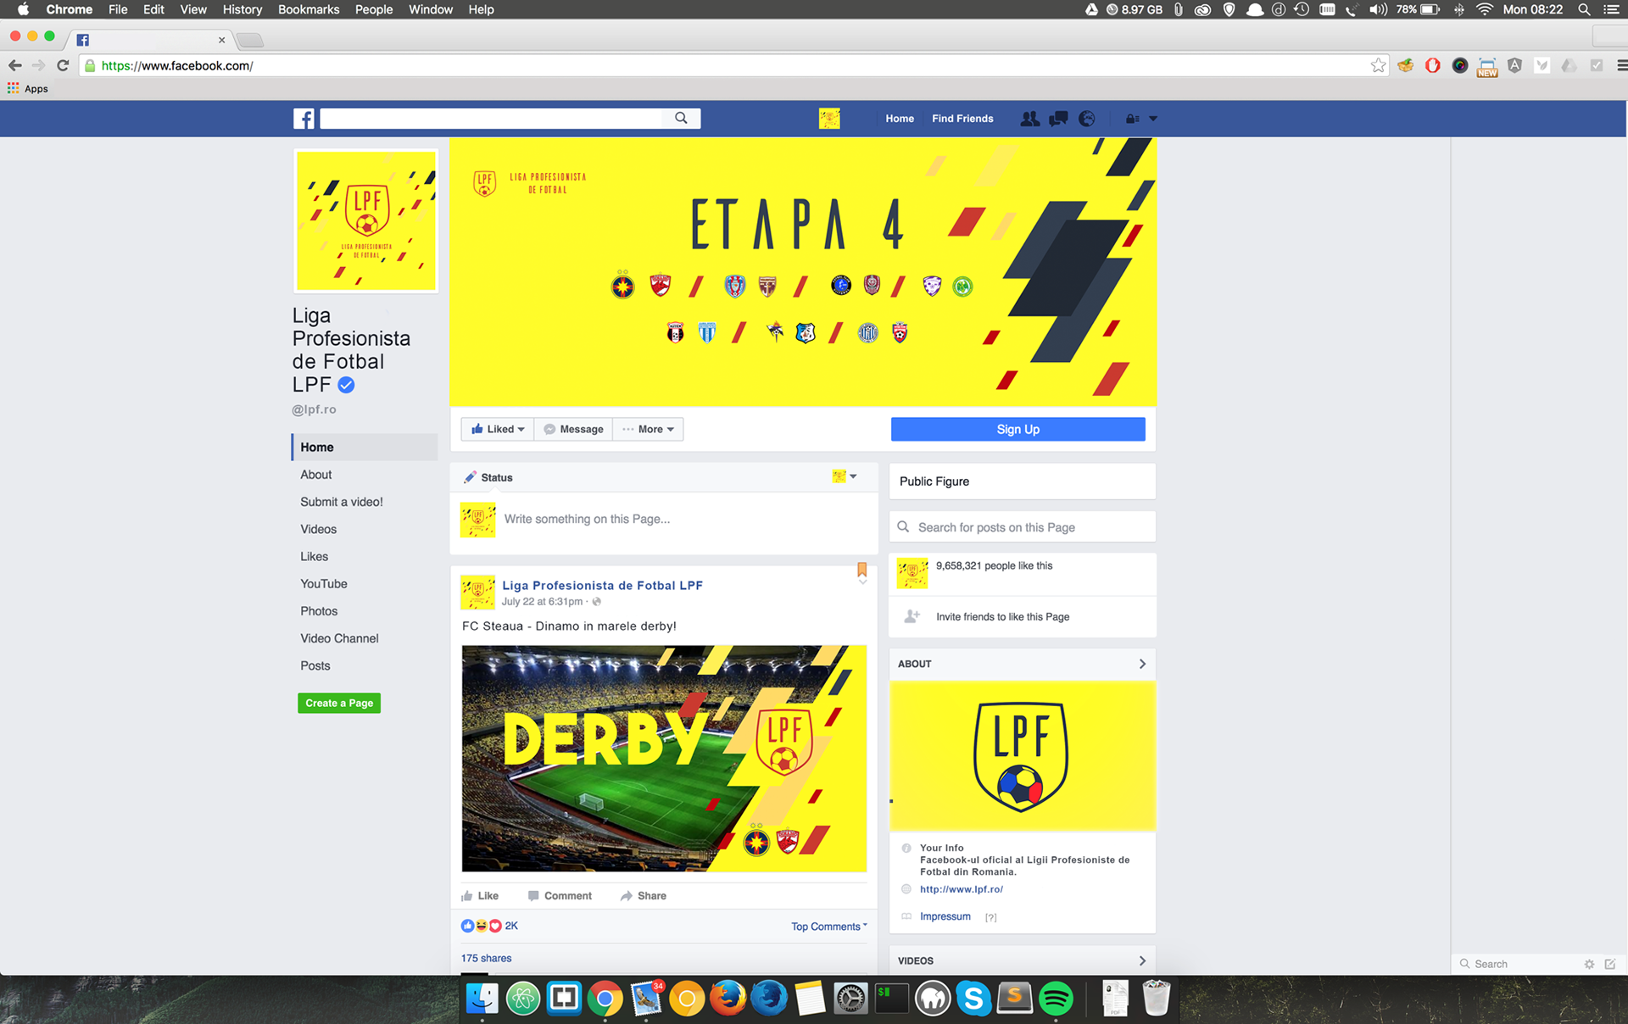Open Photos in page sidebar
Viewport: 1628px width, 1024px height.
coord(319,611)
